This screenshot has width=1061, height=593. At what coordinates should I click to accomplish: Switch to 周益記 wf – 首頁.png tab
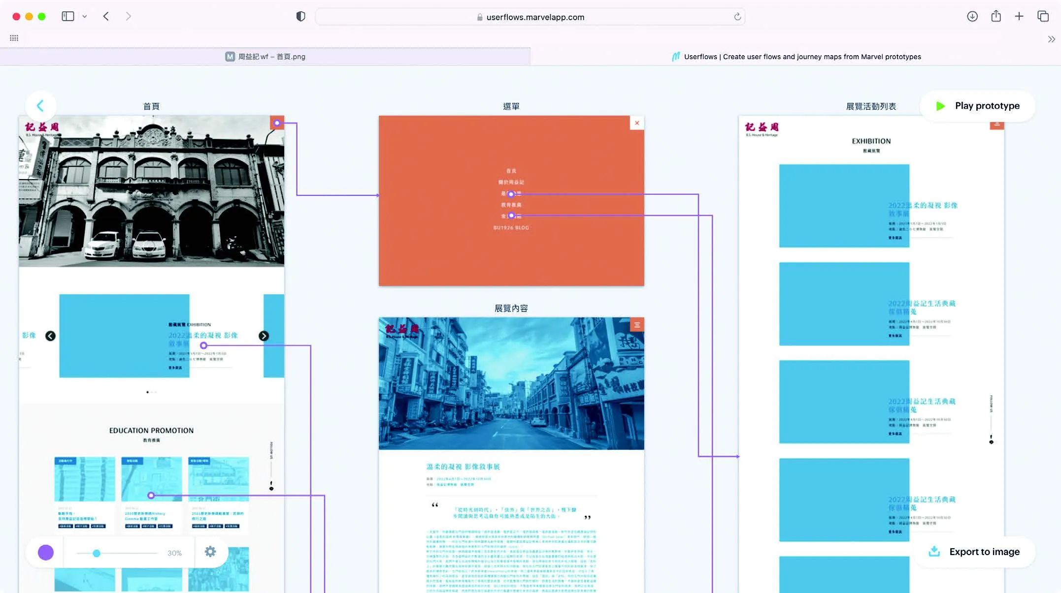265,57
